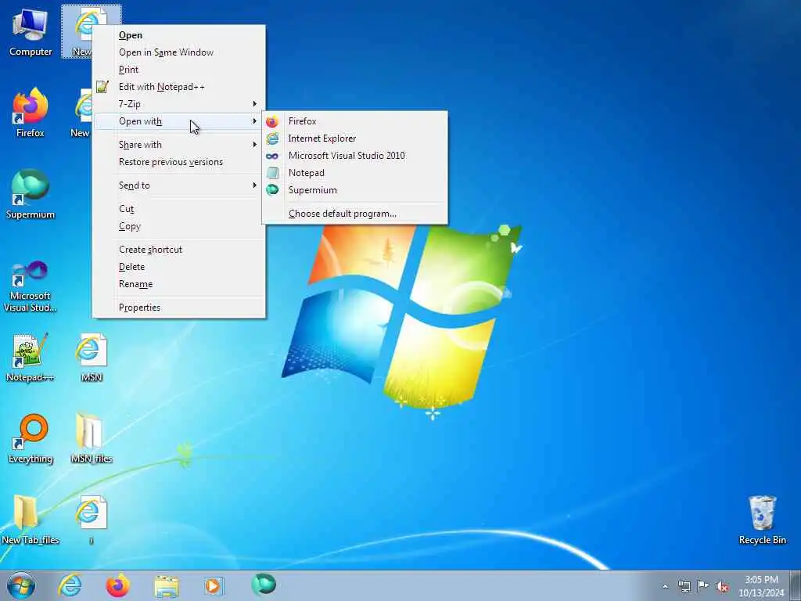801x601 pixels.
Task: Launch Internet Explorer from taskbar
Action: [x=70, y=585]
